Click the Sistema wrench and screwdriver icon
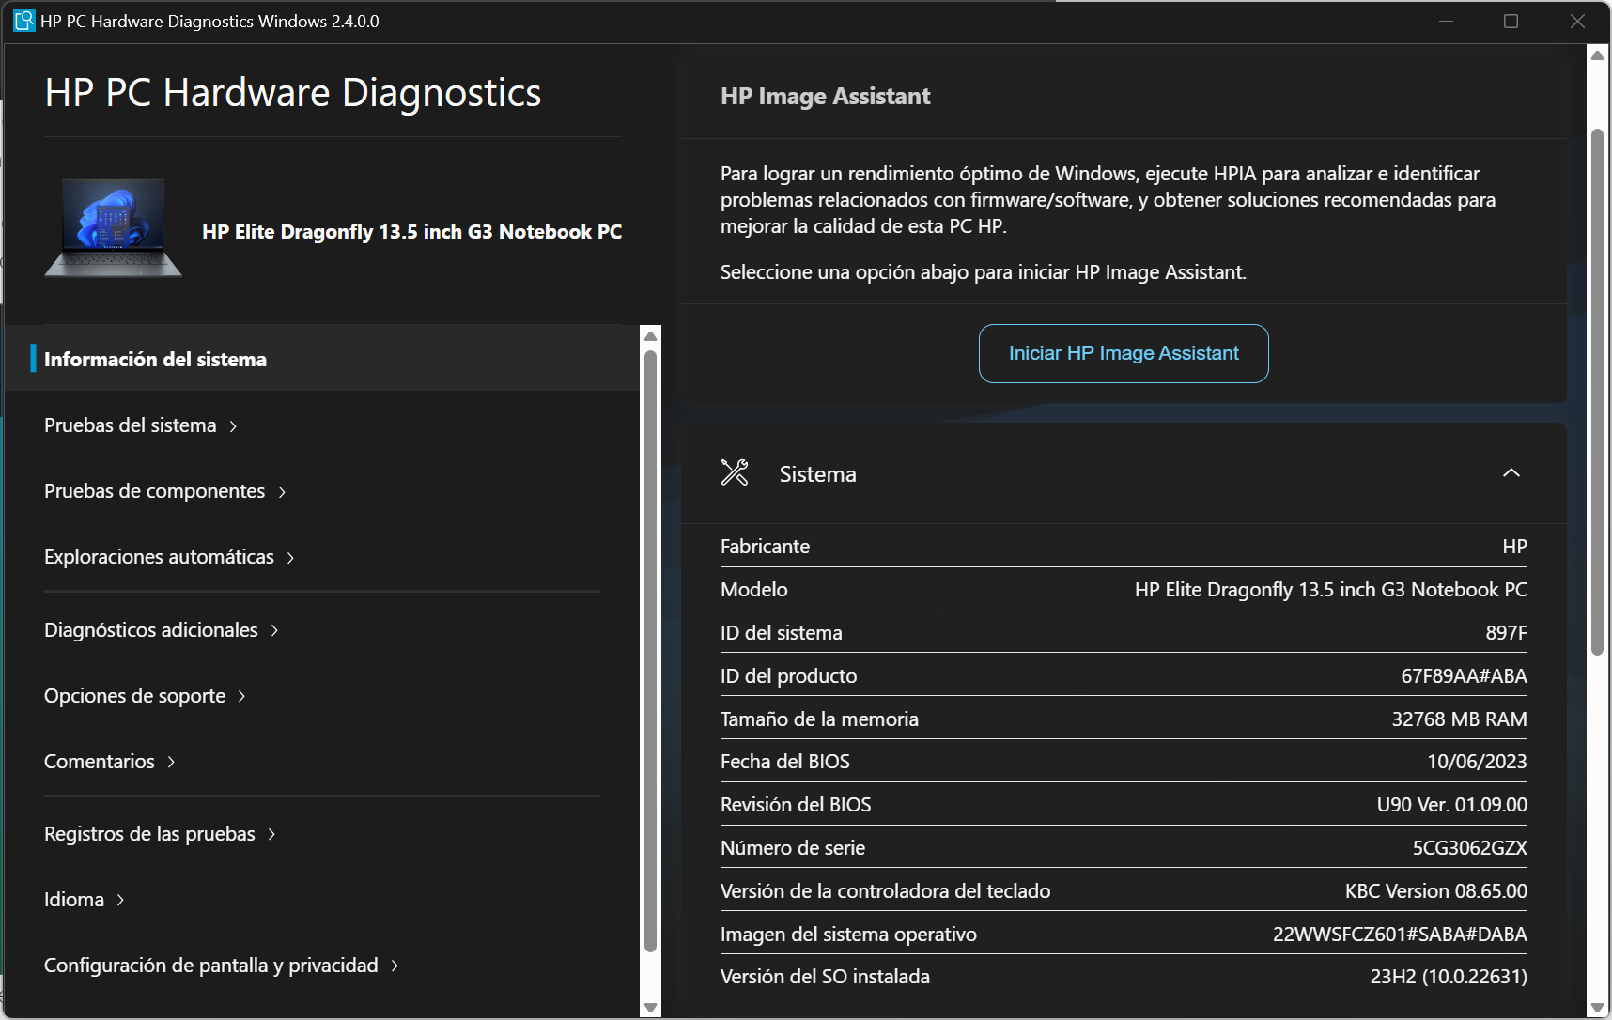 point(735,472)
